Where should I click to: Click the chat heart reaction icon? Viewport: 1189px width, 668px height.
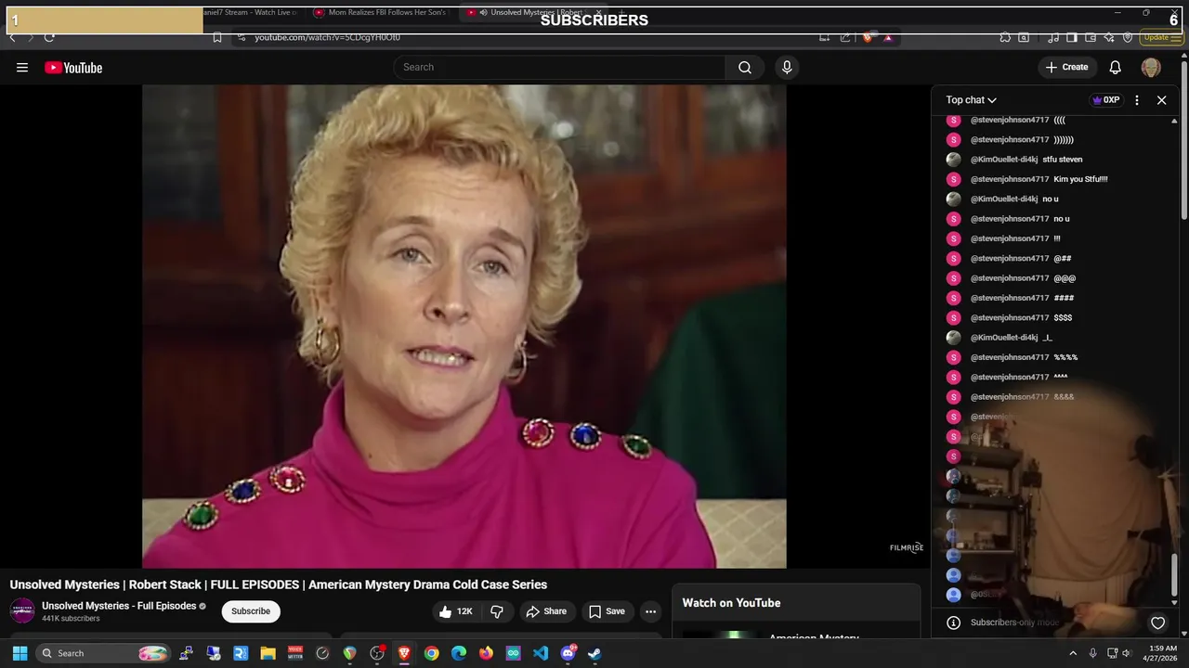1157,623
